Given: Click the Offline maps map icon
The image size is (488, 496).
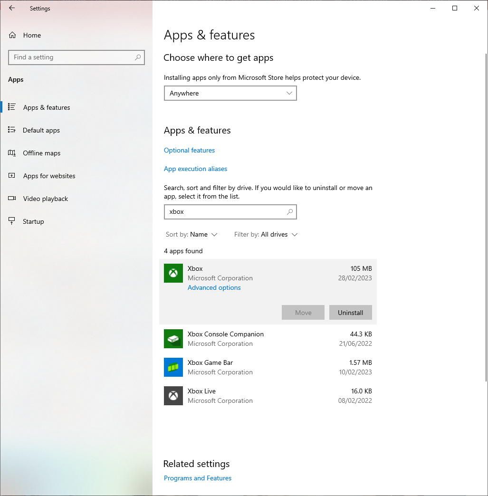Looking at the screenshot, I should pos(12,153).
